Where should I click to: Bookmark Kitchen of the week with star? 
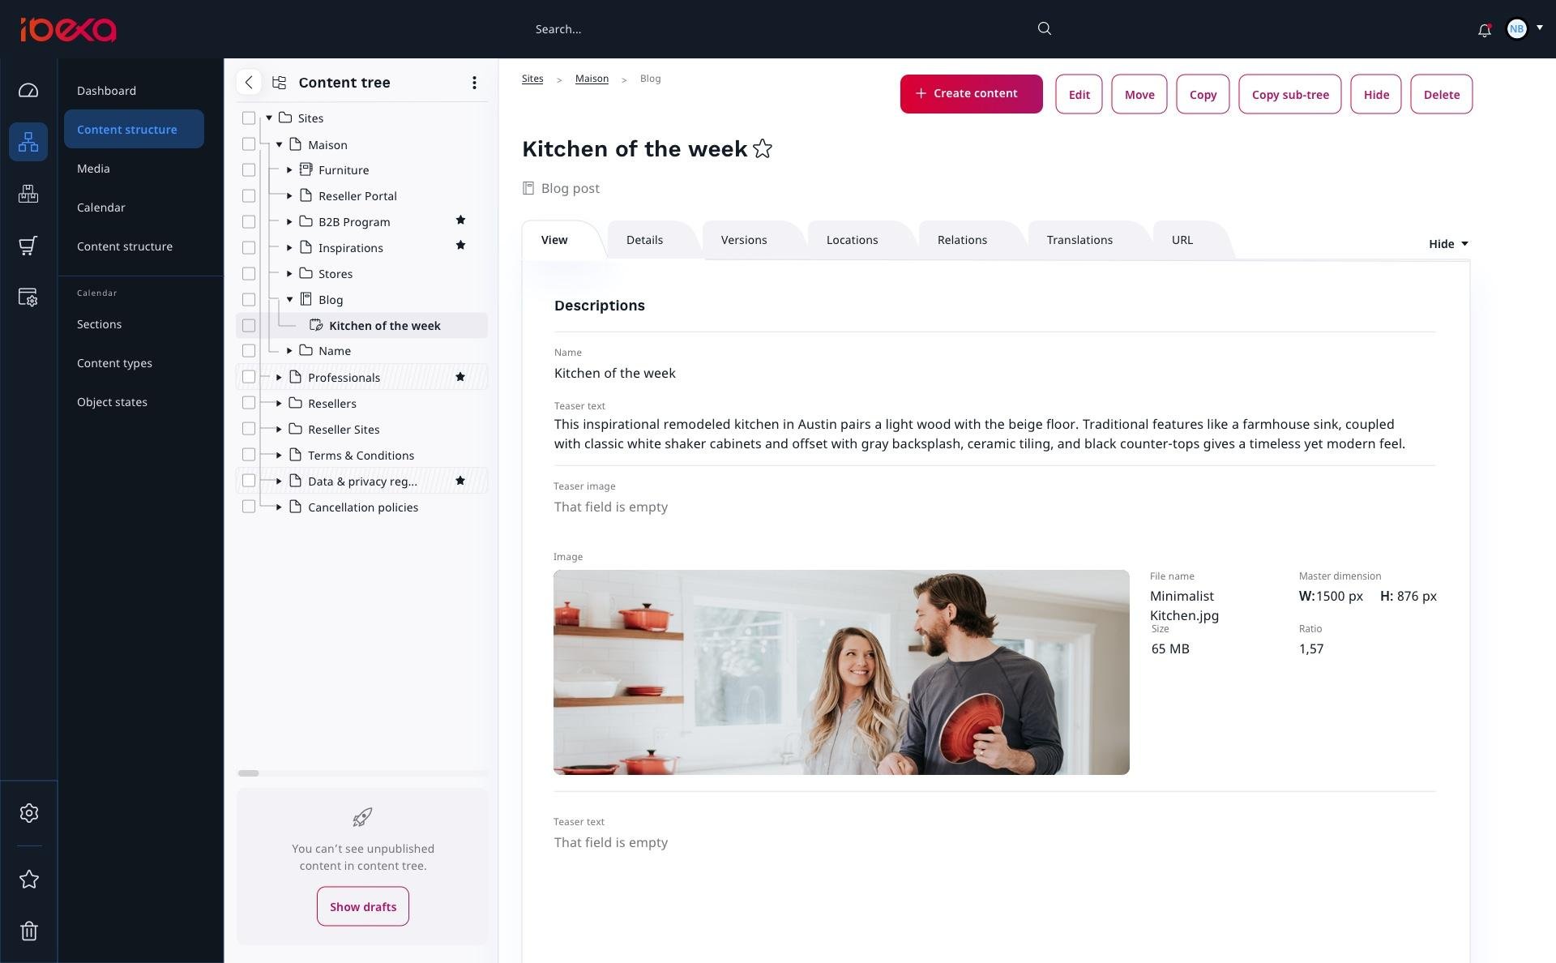pyautogui.click(x=762, y=149)
